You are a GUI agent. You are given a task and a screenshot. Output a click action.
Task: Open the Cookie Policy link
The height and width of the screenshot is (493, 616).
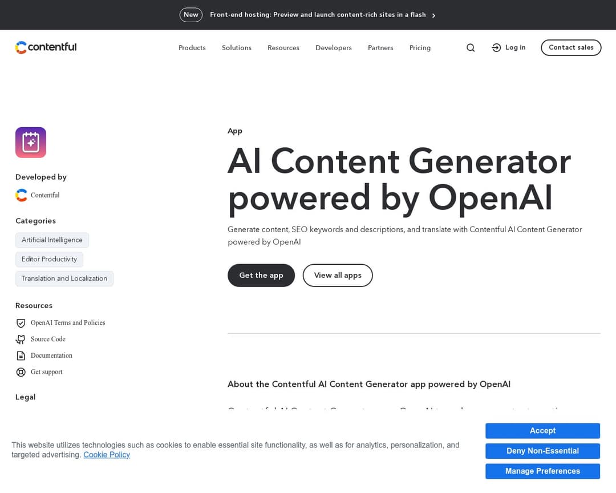(107, 455)
